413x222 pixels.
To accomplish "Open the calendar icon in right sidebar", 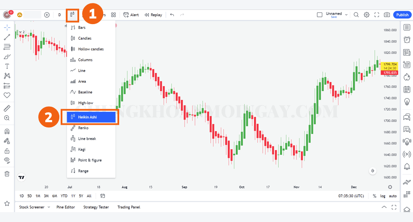I will tap(407, 89).
